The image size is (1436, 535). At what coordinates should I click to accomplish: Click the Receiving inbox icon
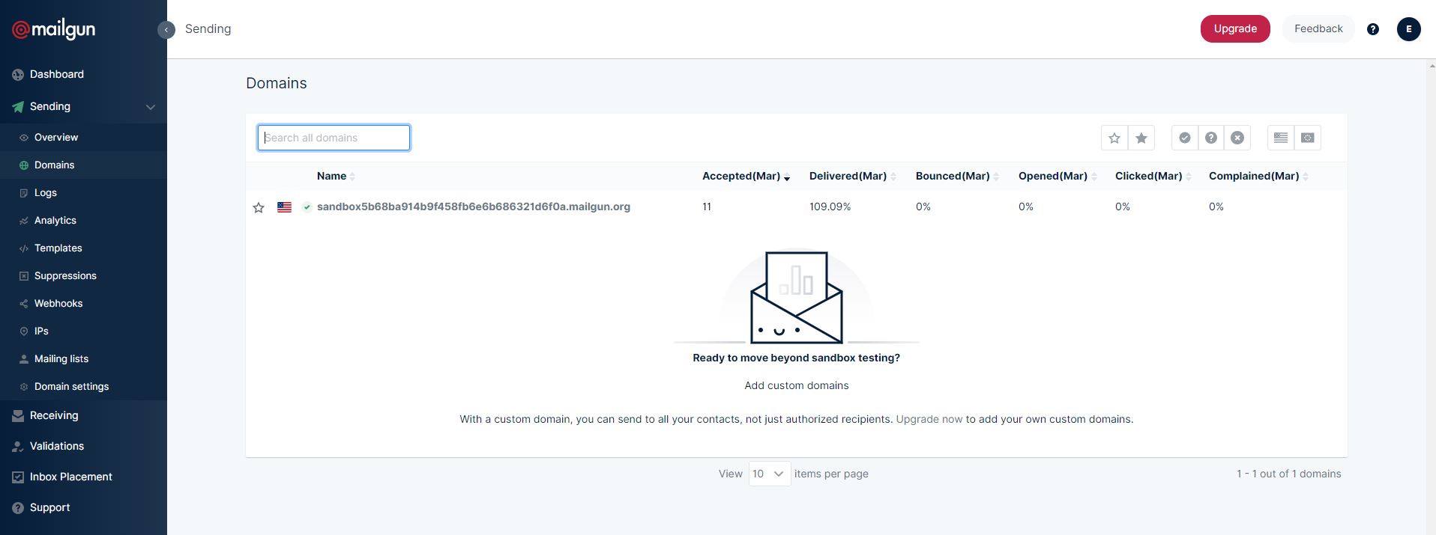tap(18, 416)
